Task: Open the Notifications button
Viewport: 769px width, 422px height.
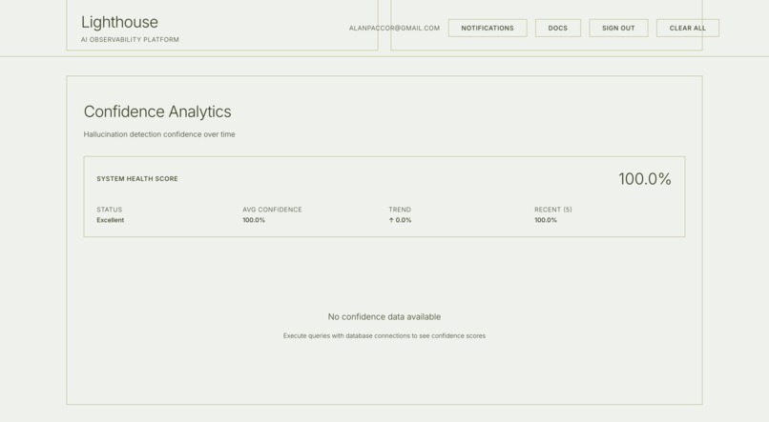Action: point(488,28)
